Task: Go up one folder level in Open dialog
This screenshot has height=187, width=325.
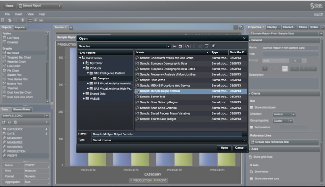Action: click(180, 46)
